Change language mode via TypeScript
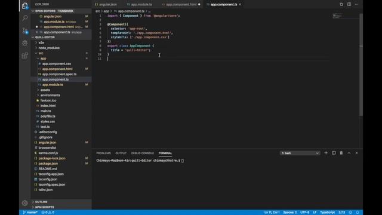Viewport: 382px width, 215px height. 327,213
